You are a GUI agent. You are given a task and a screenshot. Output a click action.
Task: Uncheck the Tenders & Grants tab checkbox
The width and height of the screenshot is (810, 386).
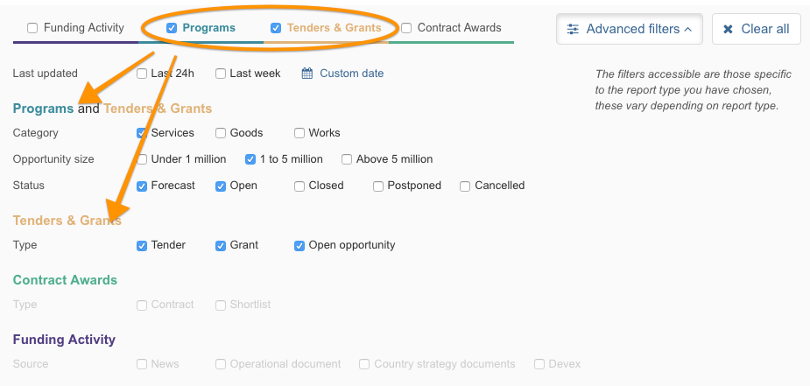click(x=276, y=28)
